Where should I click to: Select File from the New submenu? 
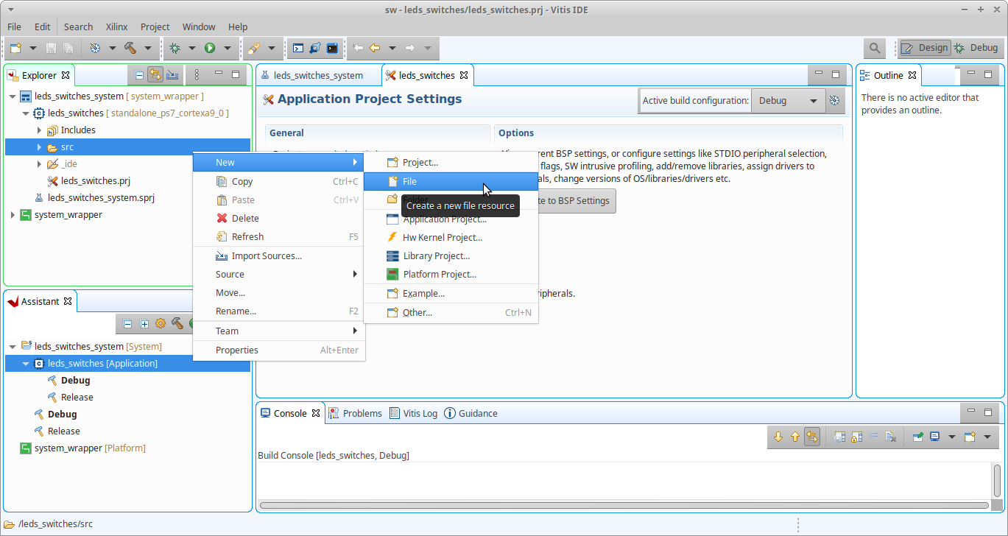[x=409, y=181]
